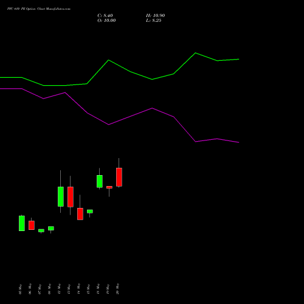Viewport: 304px width, 304px height.
Task: Click the '16 May' date label
Action: [98, 289]
